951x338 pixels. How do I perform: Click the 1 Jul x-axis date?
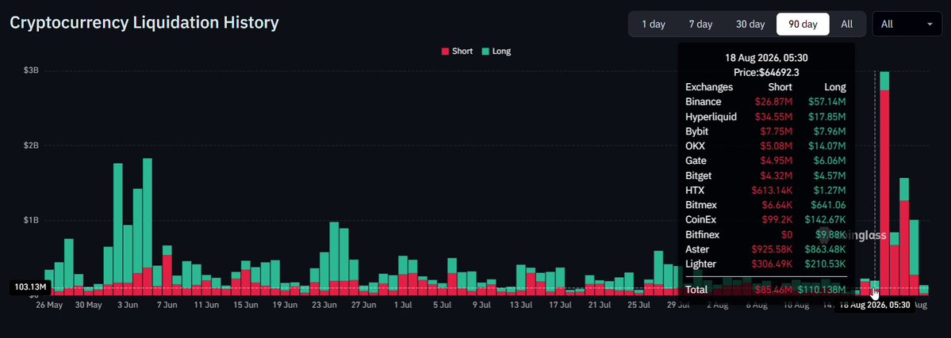[403, 305]
